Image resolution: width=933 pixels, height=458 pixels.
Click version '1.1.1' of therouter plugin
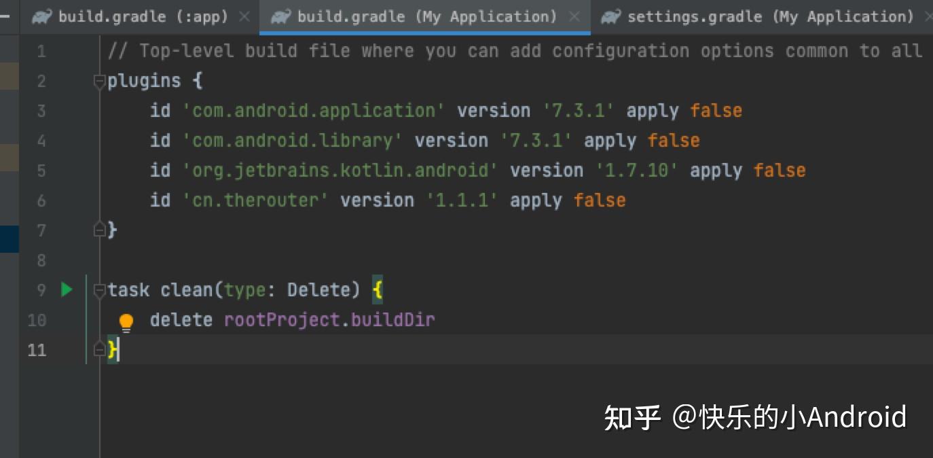462,200
